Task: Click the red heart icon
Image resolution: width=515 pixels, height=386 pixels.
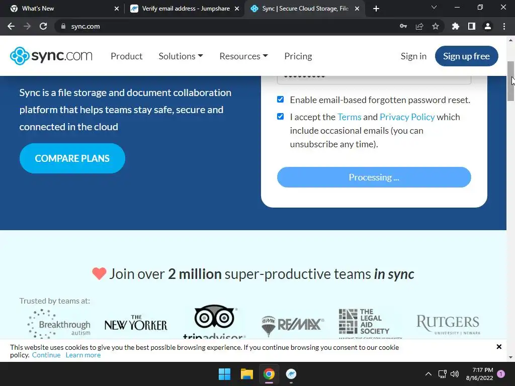Action: click(x=99, y=273)
